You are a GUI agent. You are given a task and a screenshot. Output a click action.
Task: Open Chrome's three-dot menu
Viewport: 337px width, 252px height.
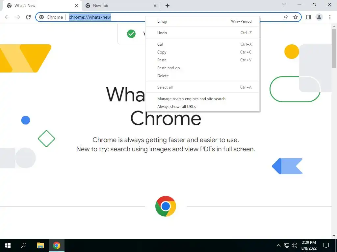(330, 17)
